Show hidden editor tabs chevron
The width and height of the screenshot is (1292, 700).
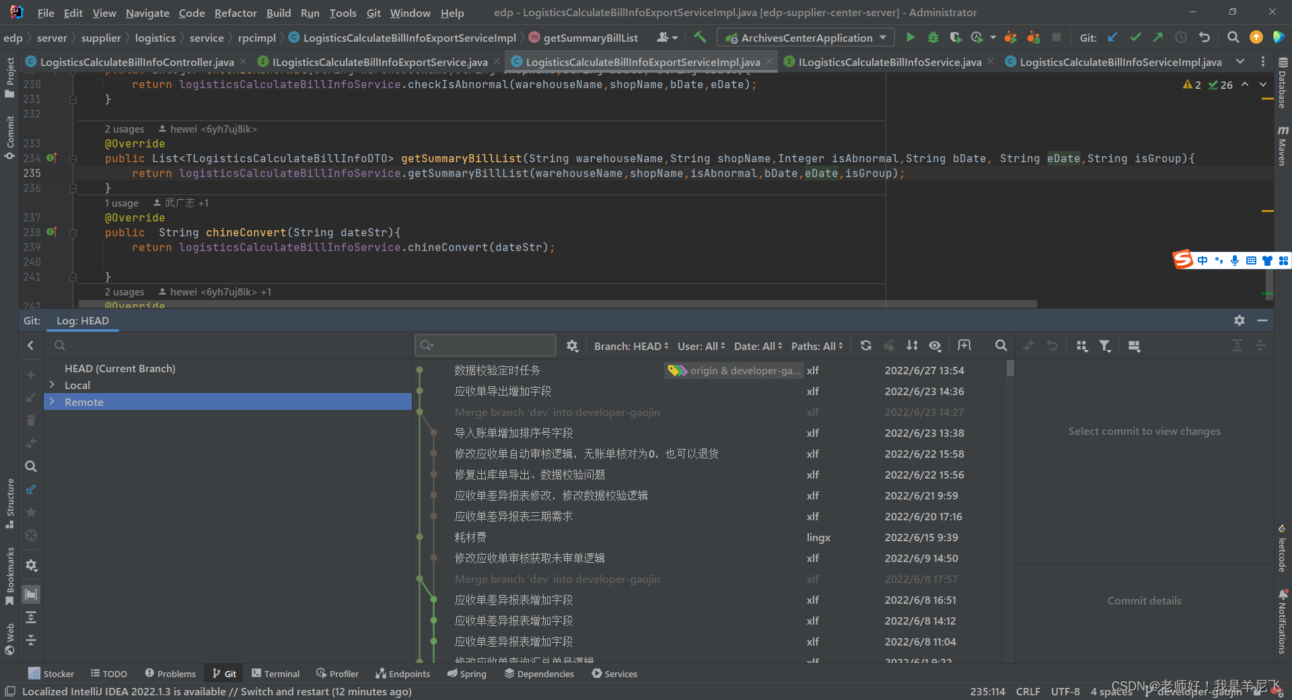click(x=1240, y=61)
